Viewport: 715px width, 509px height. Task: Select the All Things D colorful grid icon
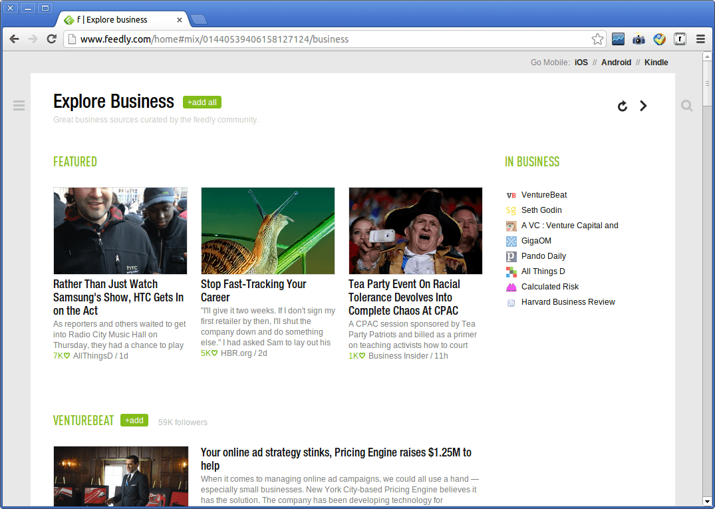point(511,271)
